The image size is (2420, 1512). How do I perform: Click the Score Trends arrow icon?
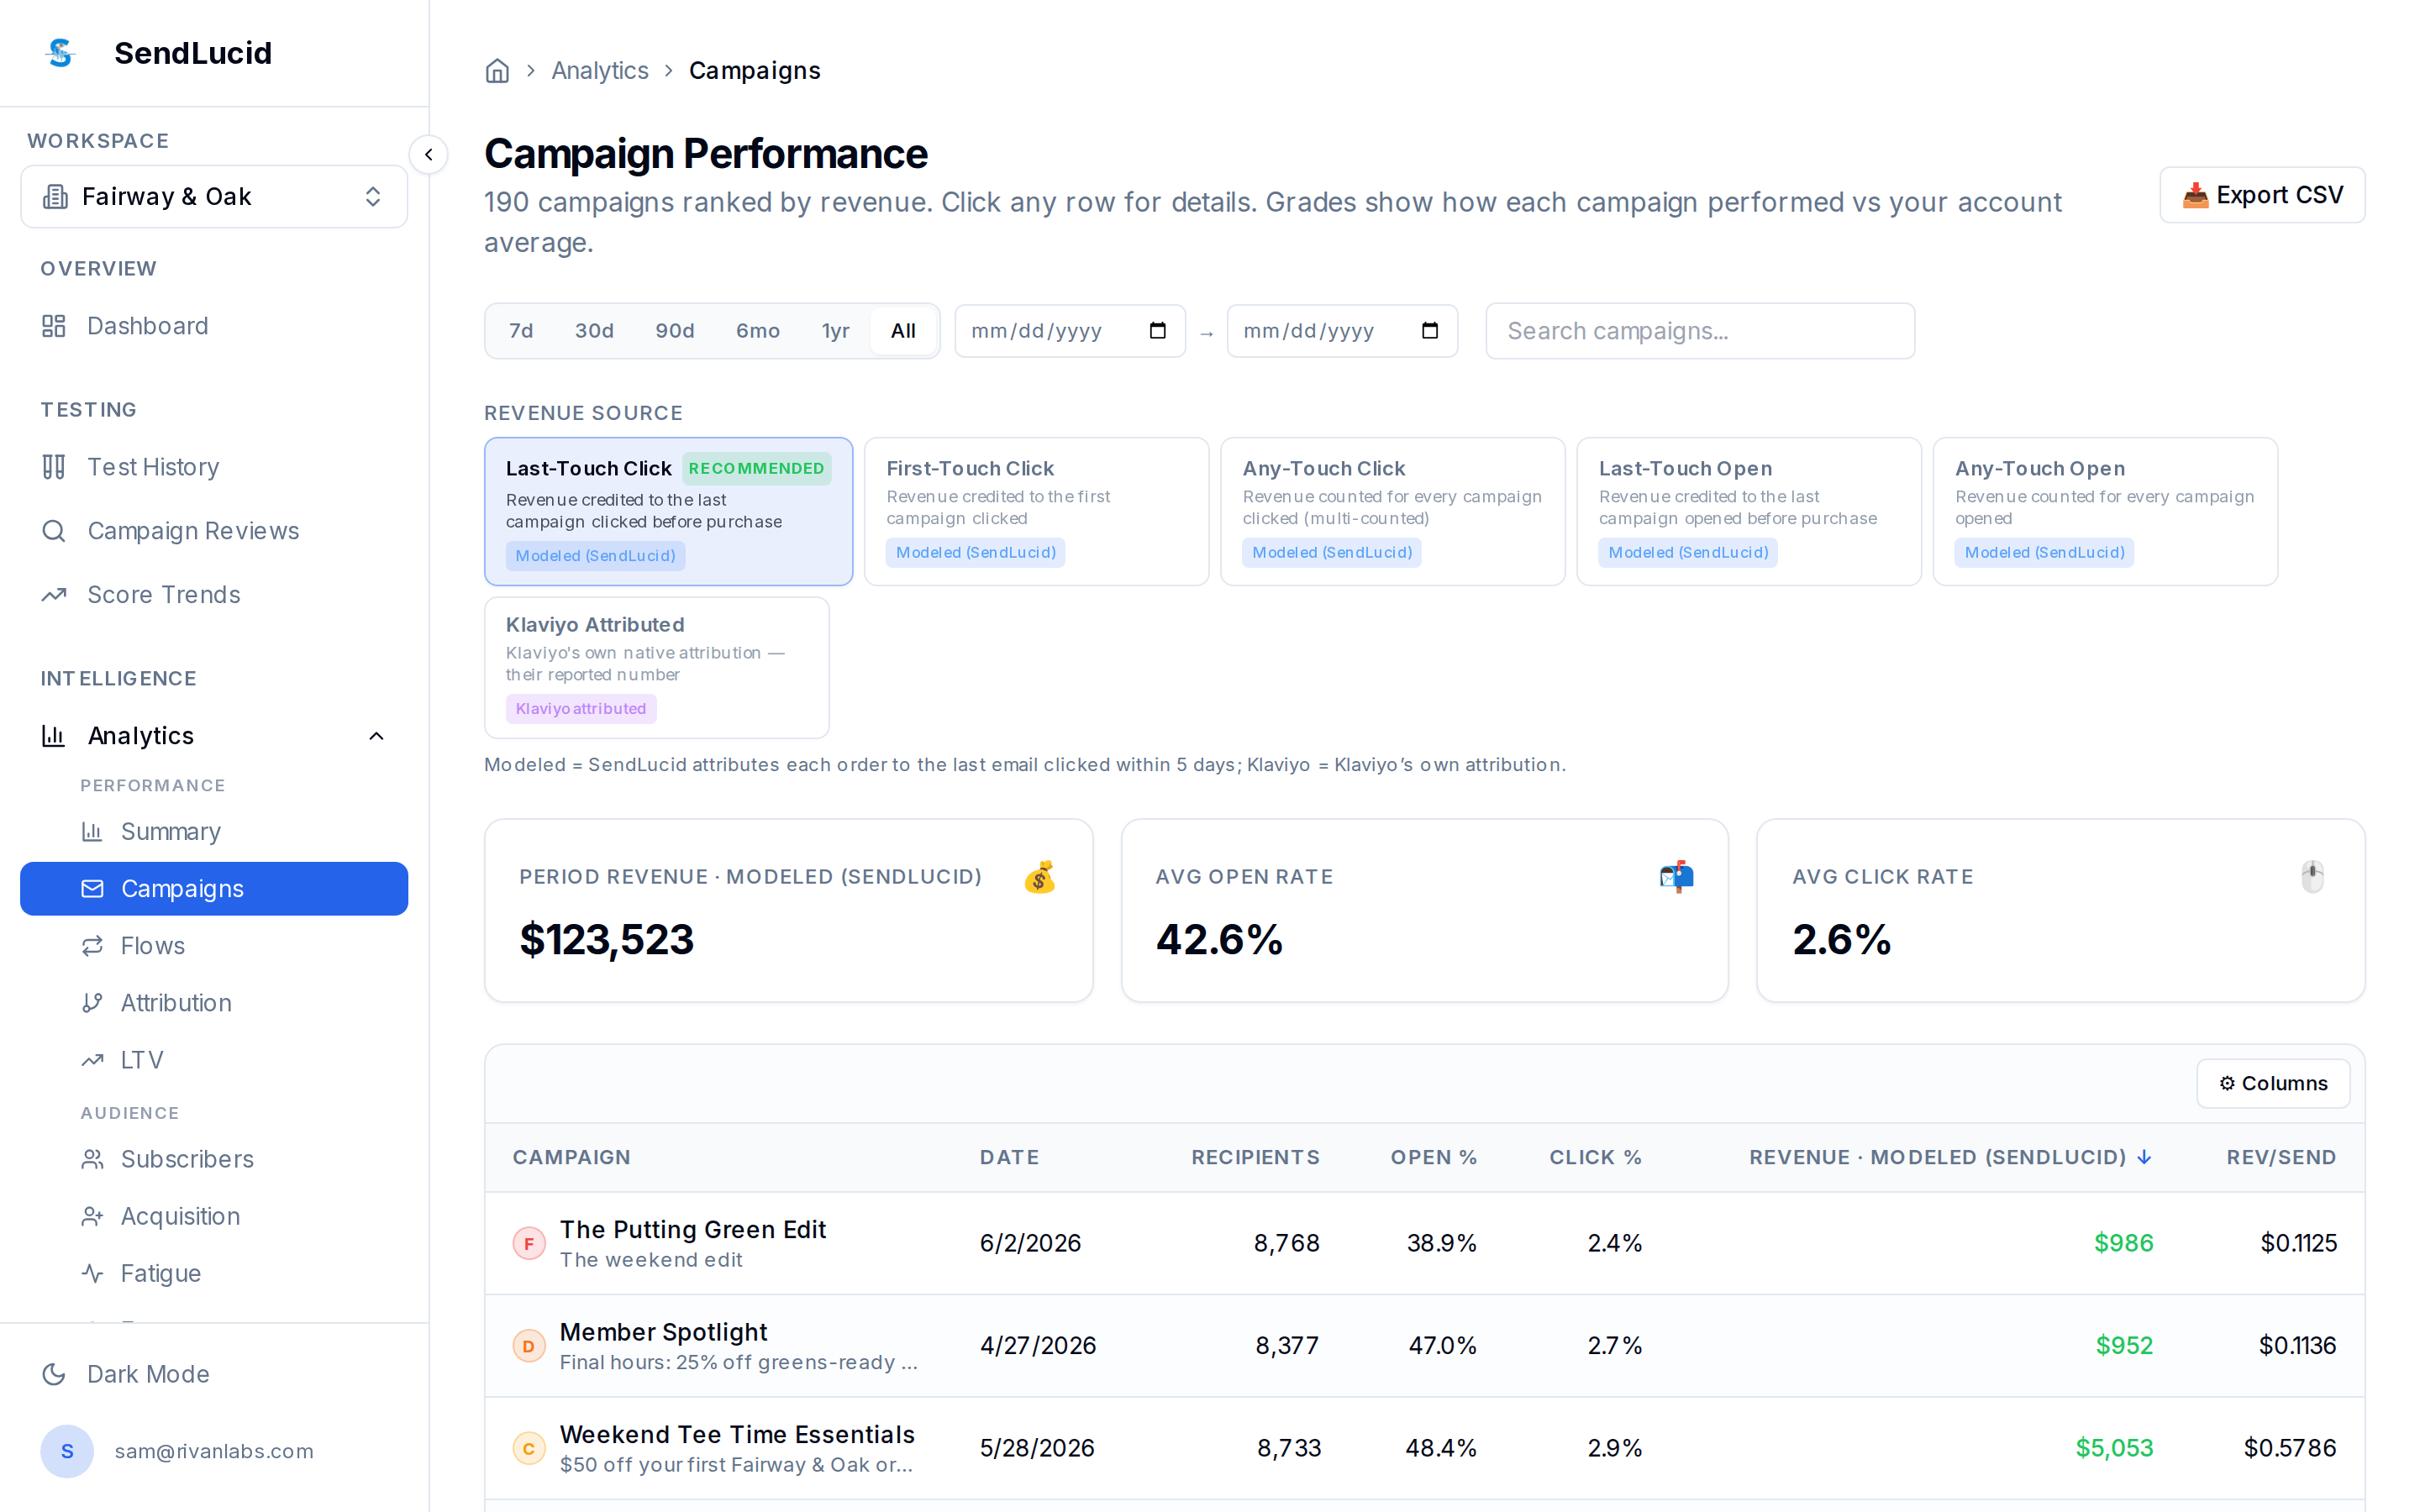(x=54, y=595)
